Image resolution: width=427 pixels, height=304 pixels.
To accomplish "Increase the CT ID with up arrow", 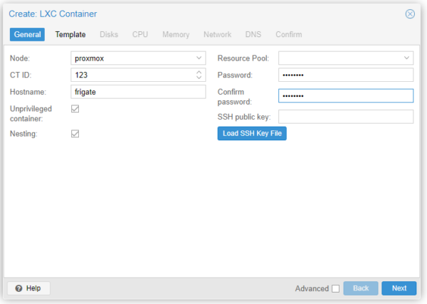I will pos(199,72).
